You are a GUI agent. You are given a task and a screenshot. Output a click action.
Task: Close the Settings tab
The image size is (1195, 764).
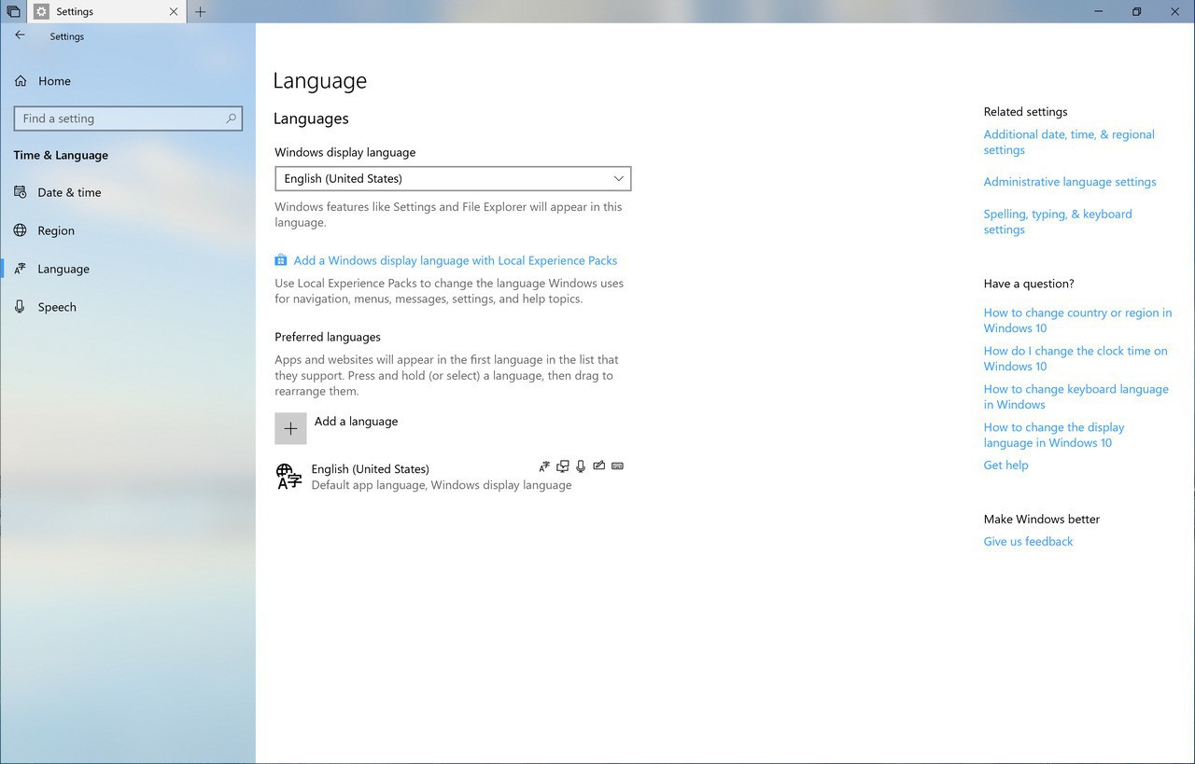pos(174,12)
